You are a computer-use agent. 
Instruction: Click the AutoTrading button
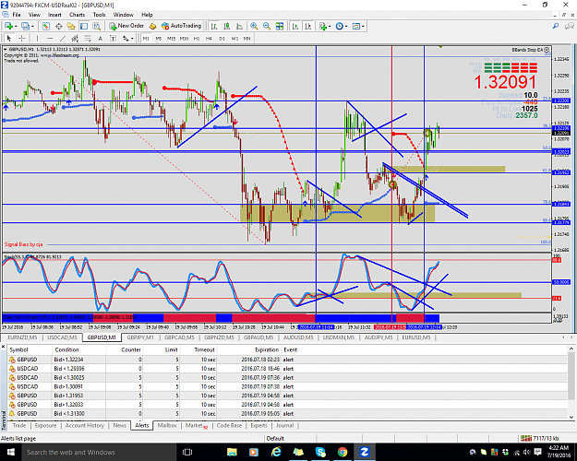click(x=182, y=26)
